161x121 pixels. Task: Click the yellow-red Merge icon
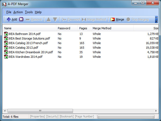[112, 19]
